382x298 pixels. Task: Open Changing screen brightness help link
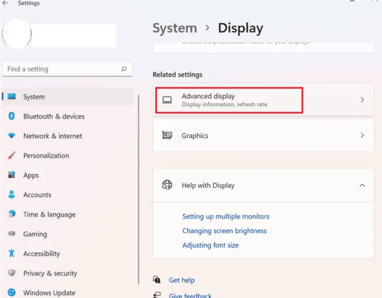(224, 231)
